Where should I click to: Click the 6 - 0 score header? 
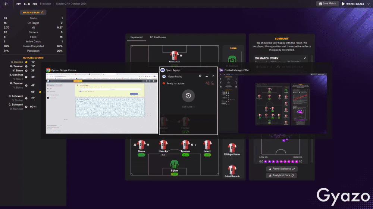click(26, 4)
